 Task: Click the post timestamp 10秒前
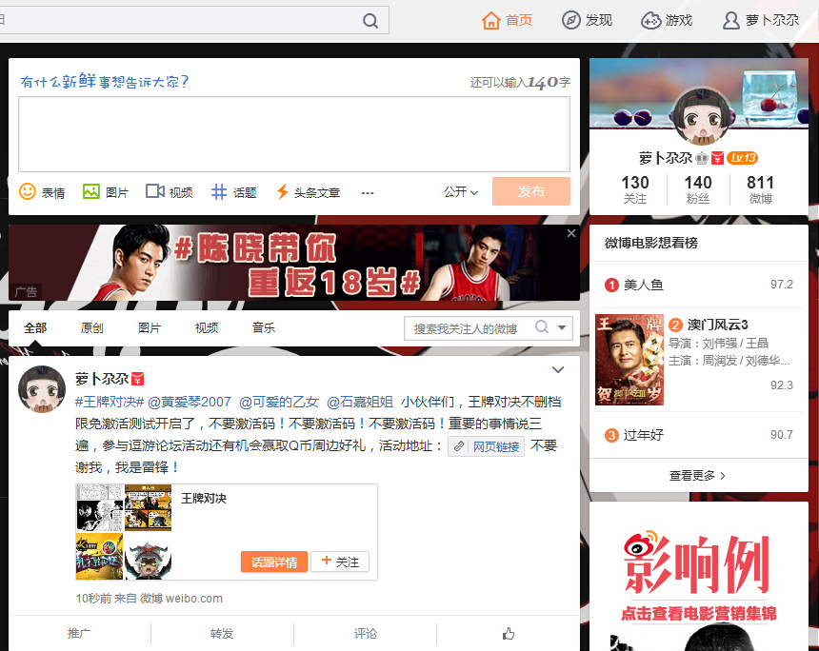[x=93, y=599]
